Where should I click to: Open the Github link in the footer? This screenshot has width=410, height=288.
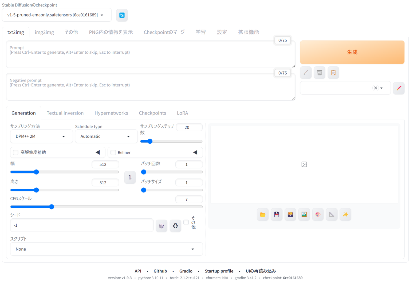pos(160,271)
